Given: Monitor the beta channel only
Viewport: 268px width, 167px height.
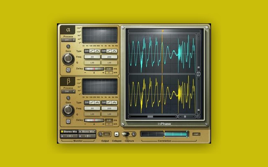Looking at the screenshot, I should click(87, 136).
